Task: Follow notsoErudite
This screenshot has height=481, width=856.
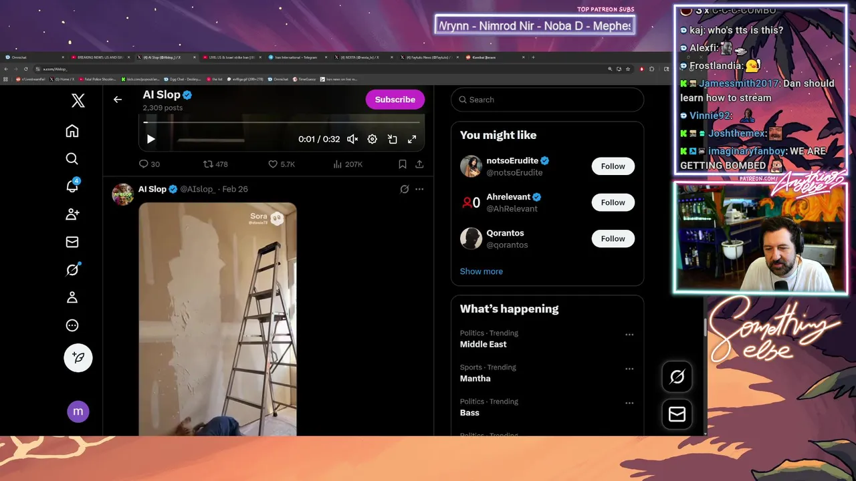Action: 613,166
